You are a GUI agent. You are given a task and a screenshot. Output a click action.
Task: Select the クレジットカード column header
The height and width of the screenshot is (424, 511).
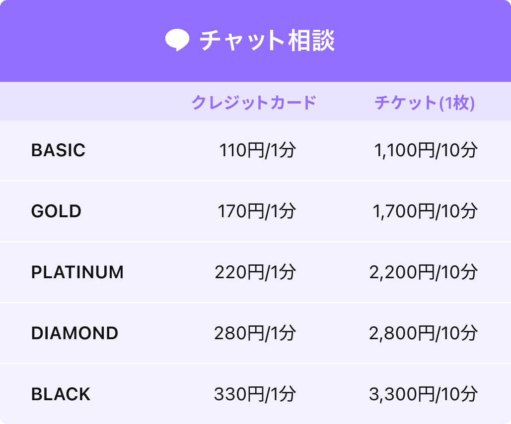click(x=254, y=103)
